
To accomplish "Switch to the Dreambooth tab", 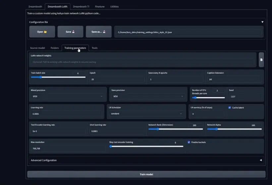I will (35, 7).
